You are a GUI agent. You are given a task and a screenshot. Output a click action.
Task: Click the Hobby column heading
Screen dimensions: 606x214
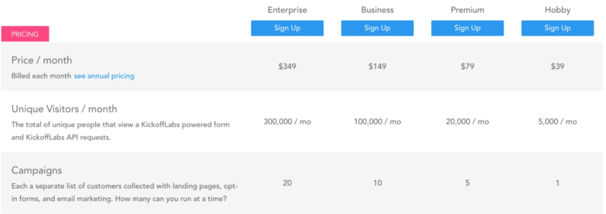557,10
